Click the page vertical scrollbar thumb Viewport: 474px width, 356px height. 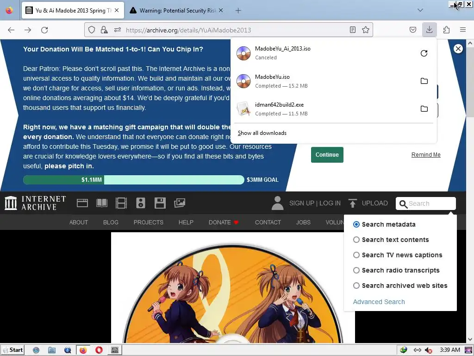pyautogui.click(x=470, y=82)
